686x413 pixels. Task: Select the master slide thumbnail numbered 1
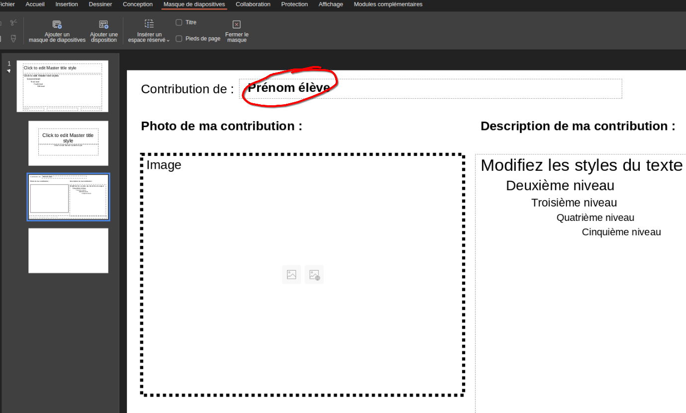pyautogui.click(x=62, y=86)
